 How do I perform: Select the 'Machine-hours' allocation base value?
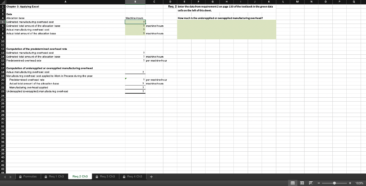134,18
